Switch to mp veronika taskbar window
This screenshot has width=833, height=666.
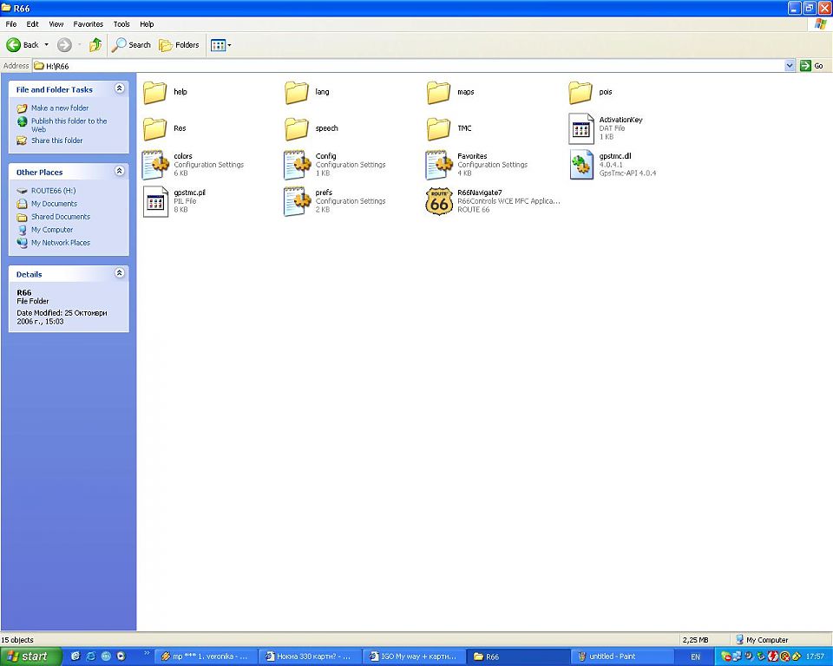pos(207,656)
